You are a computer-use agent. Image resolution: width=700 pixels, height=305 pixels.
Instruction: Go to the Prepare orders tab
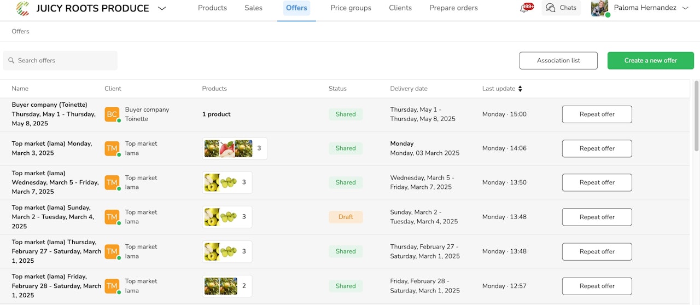pos(453,8)
